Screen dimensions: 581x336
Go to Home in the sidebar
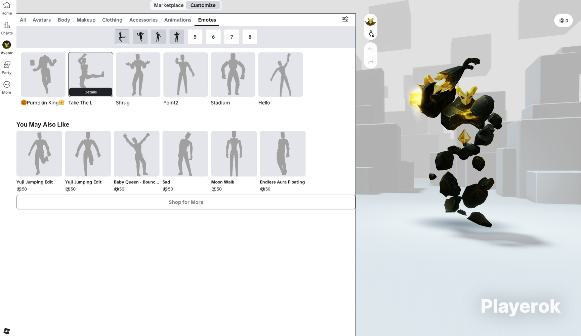(6, 9)
